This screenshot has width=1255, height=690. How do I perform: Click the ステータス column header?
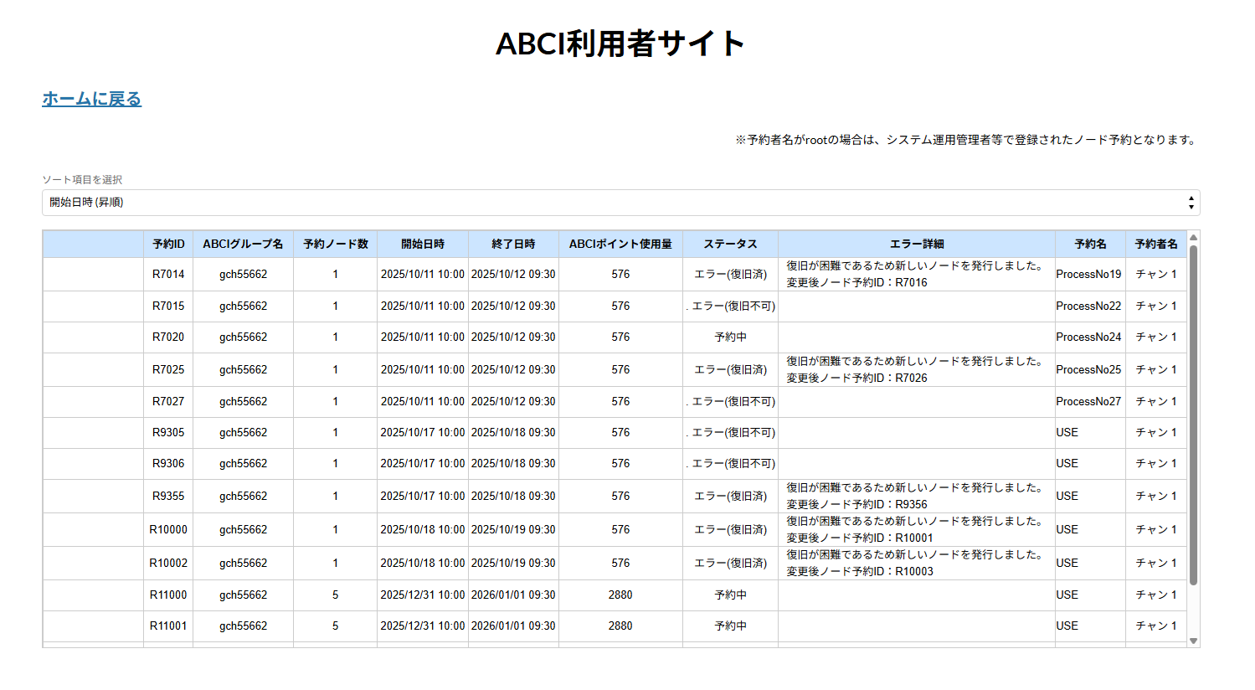click(x=730, y=244)
